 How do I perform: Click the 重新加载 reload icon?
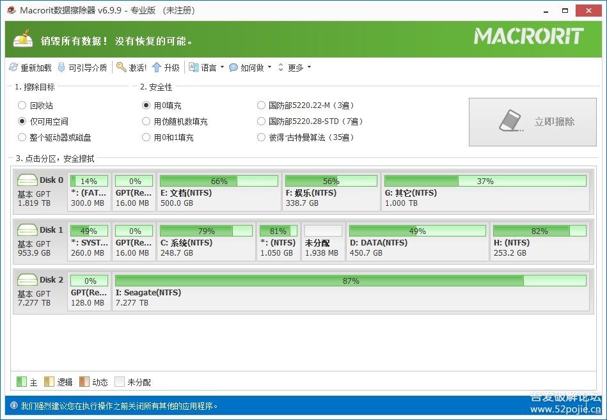[13, 67]
